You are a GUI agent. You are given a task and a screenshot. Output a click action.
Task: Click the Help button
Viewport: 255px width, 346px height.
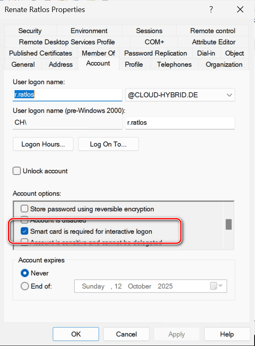click(x=227, y=334)
